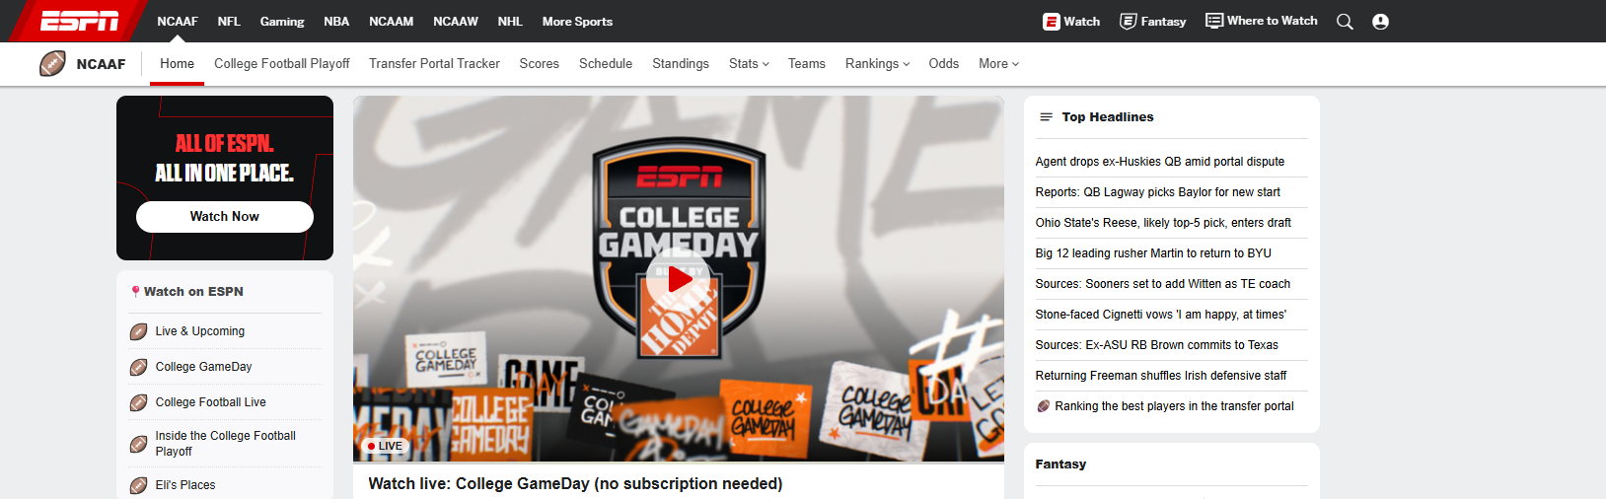The width and height of the screenshot is (1606, 499).
Task: Read Freeman shuffles Irish staff headline
Action: pyautogui.click(x=1161, y=376)
